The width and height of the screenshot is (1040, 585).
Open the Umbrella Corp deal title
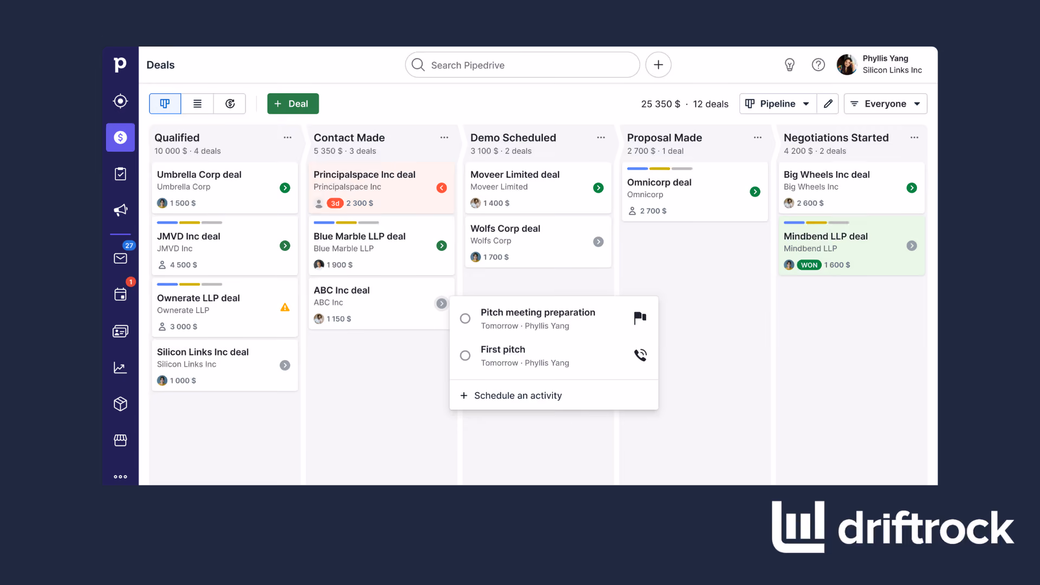click(x=199, y=174)
